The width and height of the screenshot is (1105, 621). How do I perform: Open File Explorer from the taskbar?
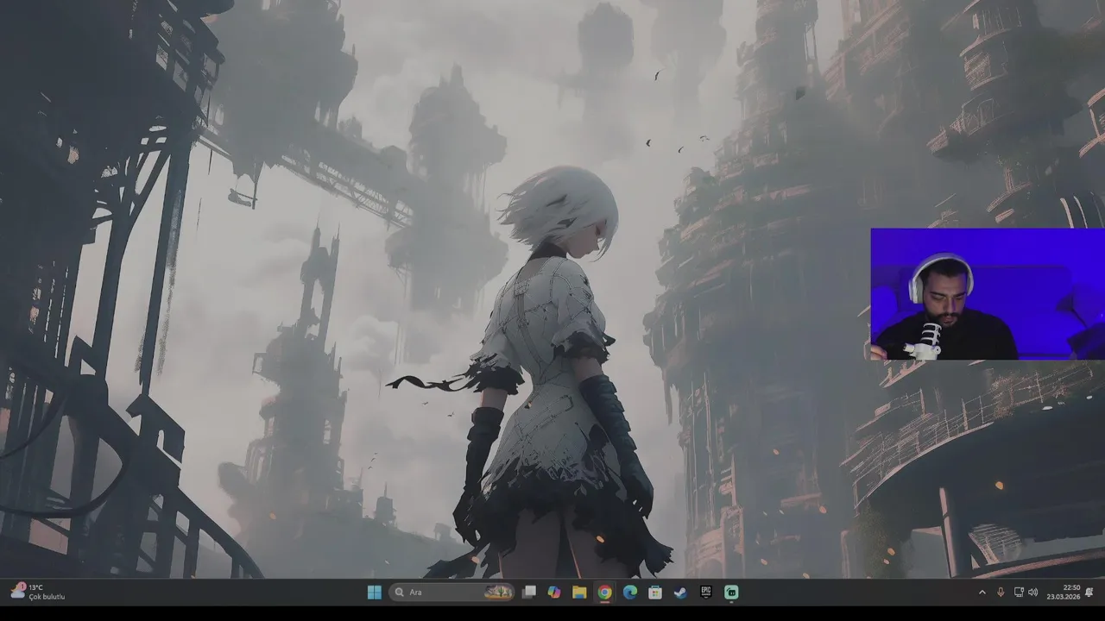tap(579, 592)
